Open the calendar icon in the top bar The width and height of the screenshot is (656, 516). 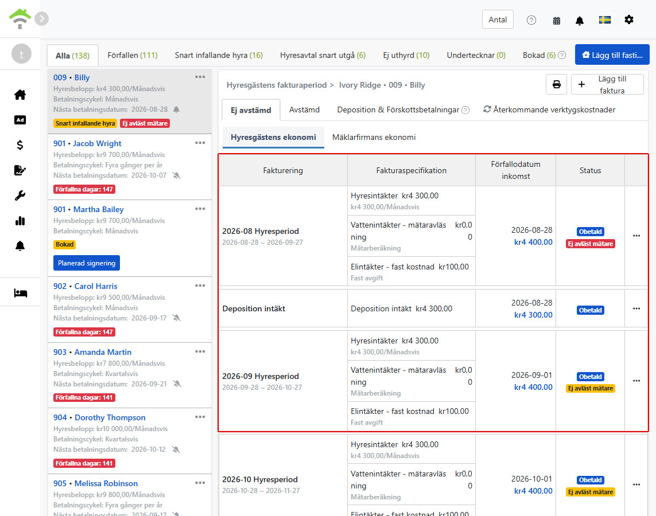coord(557,21)
